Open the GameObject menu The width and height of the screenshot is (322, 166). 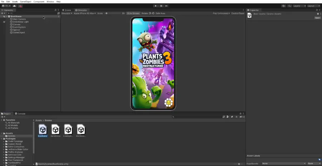pyautogui.click(x=26, y=2)
